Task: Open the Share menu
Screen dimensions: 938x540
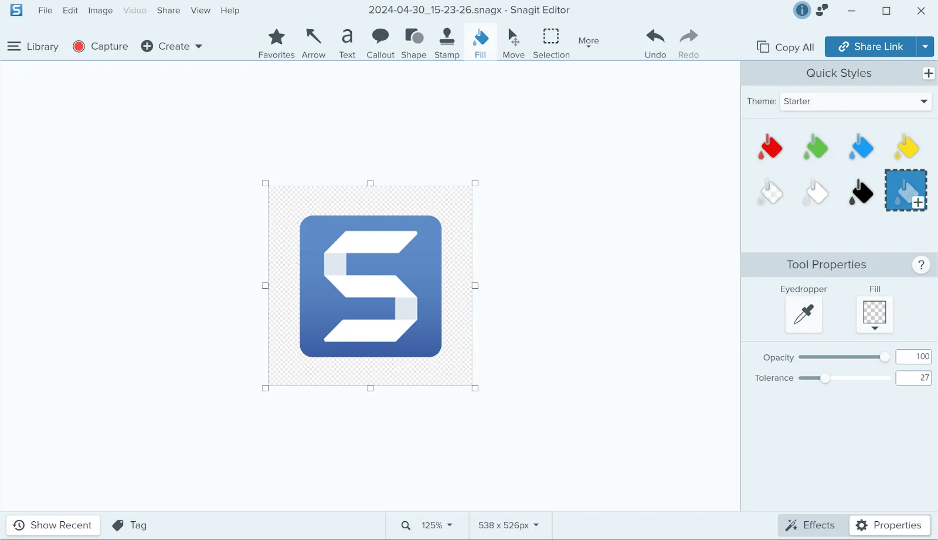Action: 168,11
